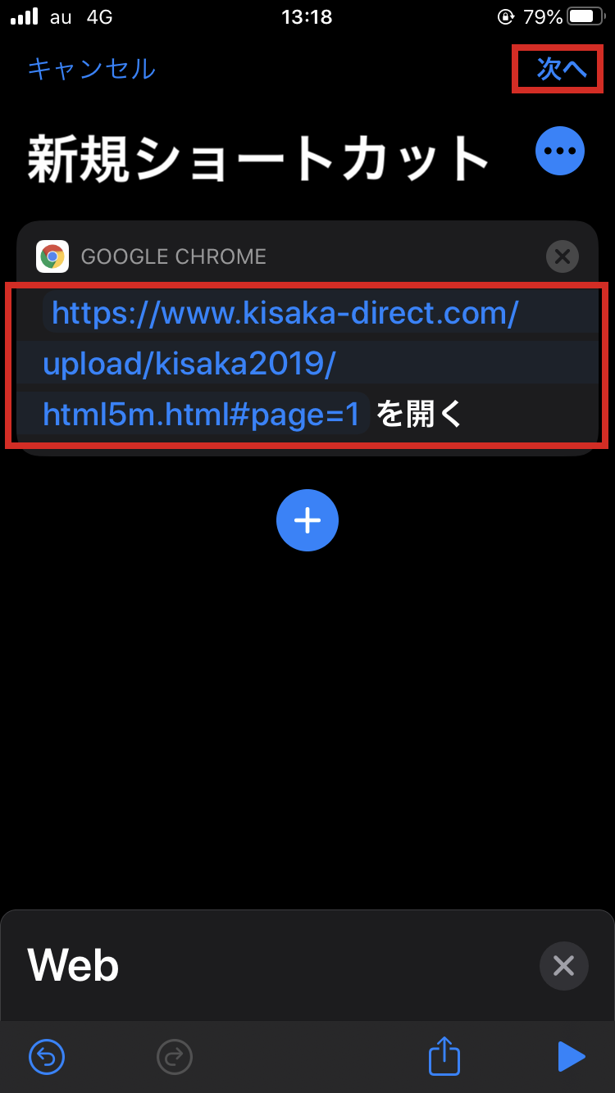Clear the Web search with X

(564, 966)
